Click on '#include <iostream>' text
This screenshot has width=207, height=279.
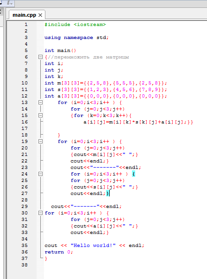[x=75, y=25]
